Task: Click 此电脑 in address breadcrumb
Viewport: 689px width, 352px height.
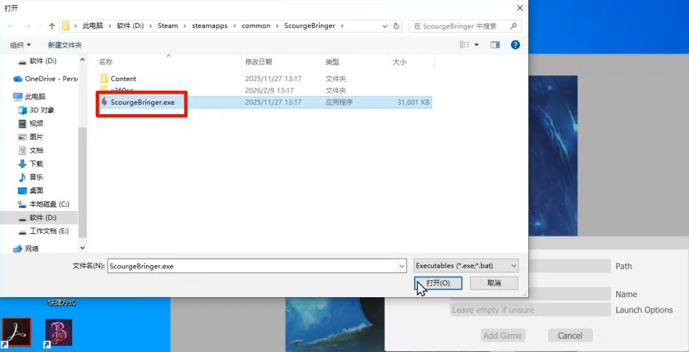Action: point(93,26)
